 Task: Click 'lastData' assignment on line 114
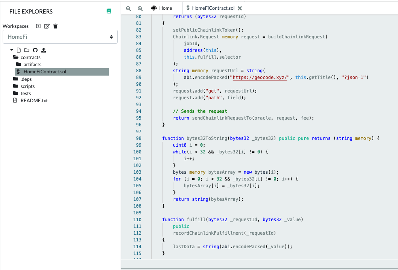(184, 246)
